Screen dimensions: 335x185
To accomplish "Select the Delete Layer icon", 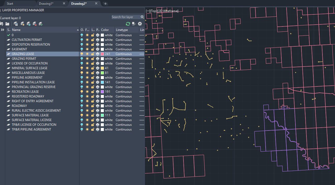I will pos(35,24).
